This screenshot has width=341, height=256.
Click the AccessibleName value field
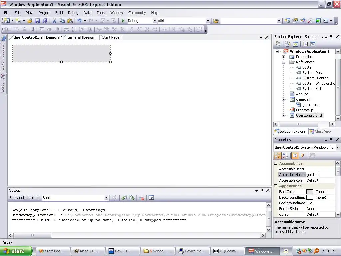click(320, 175)
